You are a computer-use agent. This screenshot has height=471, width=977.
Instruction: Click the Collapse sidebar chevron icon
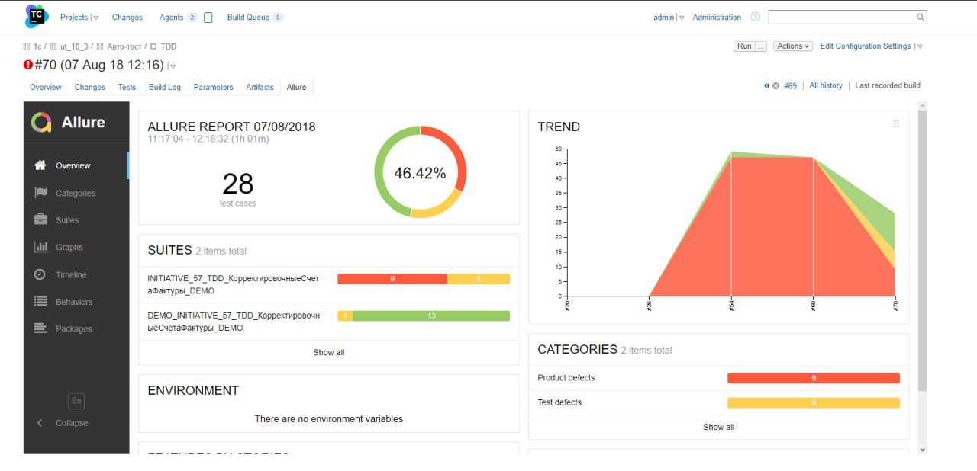pos(40,423)
